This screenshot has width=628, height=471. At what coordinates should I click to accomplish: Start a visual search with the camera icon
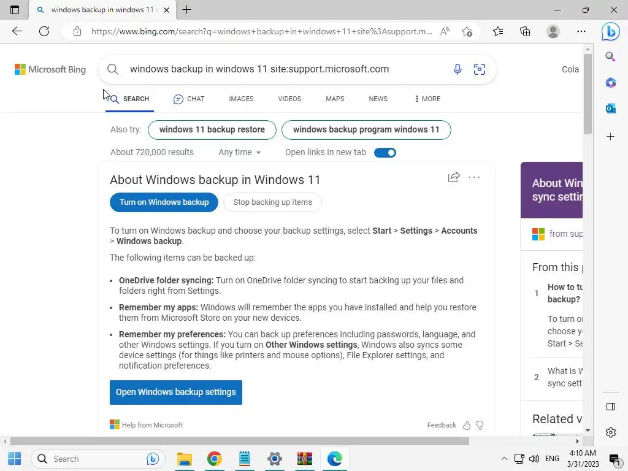coord(480,69)
